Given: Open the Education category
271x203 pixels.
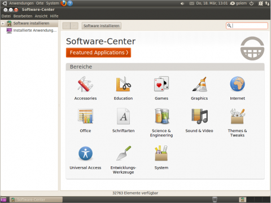Looking at the screenshot, I should click(x=123, y=88).
